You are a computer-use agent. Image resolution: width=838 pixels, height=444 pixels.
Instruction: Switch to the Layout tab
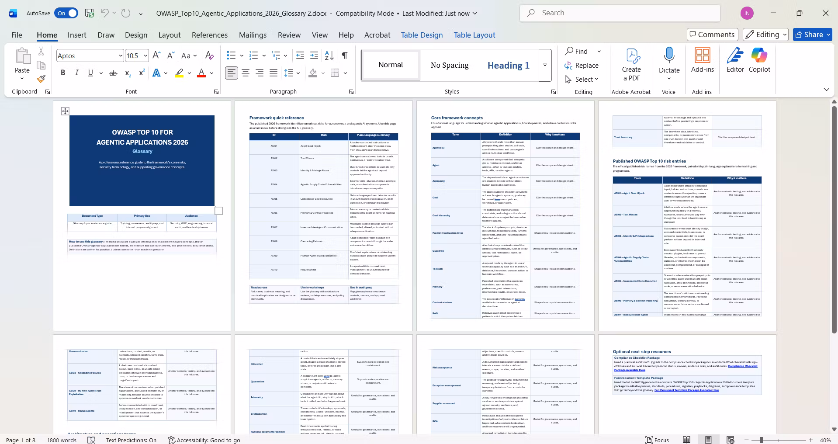coord(170,35)
